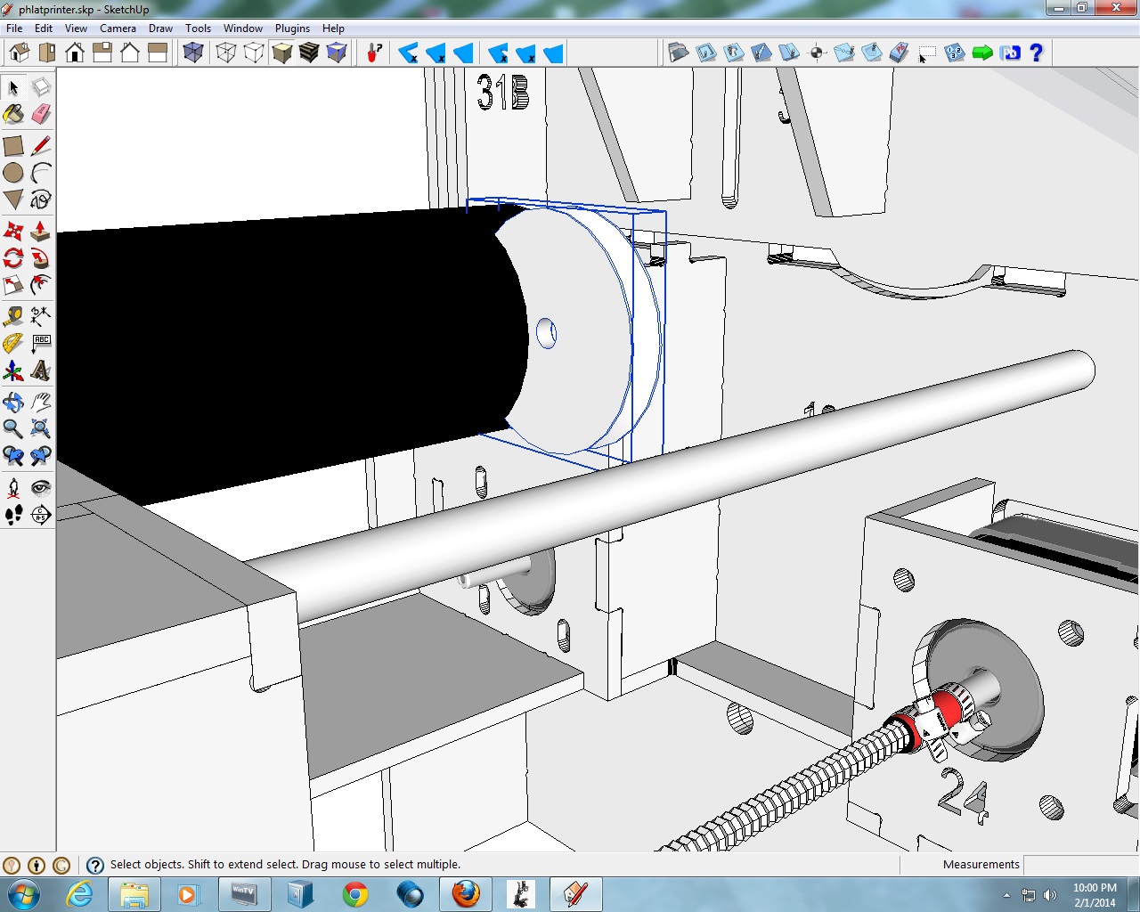
Task: Select the Orbit camera tool
Action: coord(13,402)
